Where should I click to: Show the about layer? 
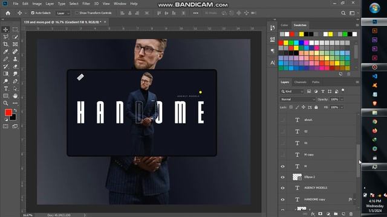pyautogui.click(x=283, y=120)
